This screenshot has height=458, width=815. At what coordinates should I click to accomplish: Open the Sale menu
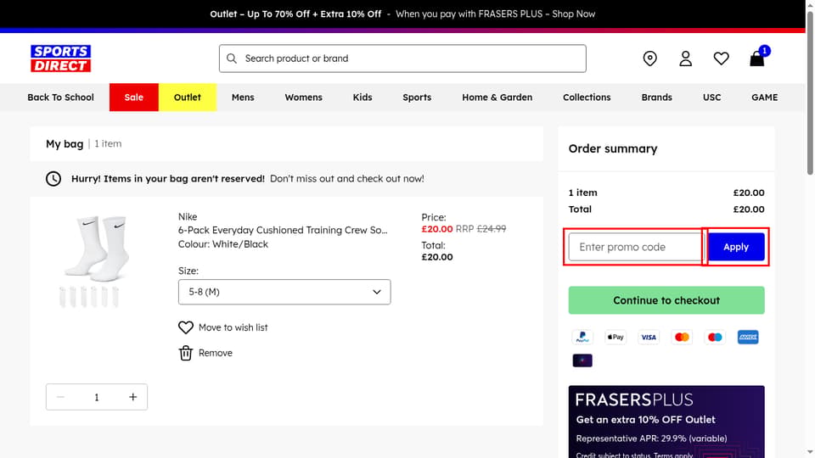coord(133,97)
